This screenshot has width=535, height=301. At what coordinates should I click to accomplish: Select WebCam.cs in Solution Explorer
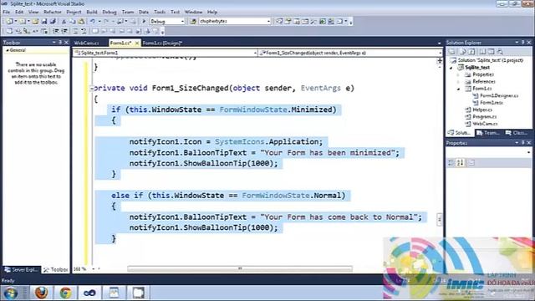tap(485, 124)
